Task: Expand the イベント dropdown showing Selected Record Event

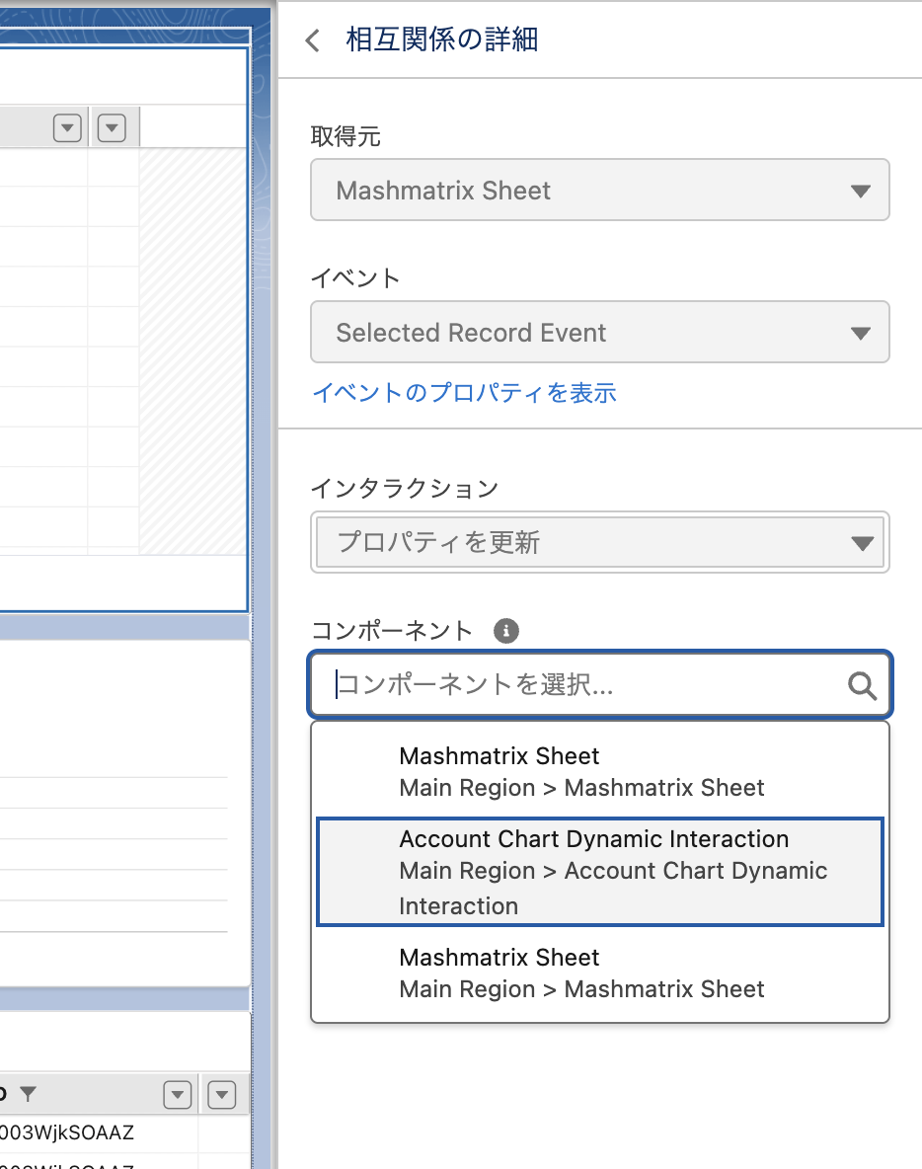Action: pyautogui.click(x=599, y=333)
